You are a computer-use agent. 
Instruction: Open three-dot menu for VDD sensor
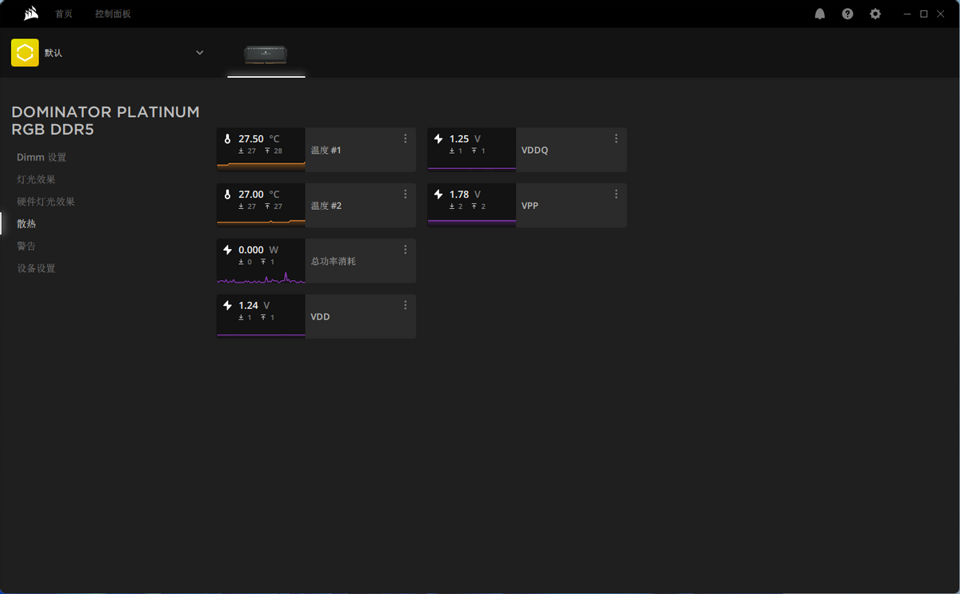pos(406,305)
